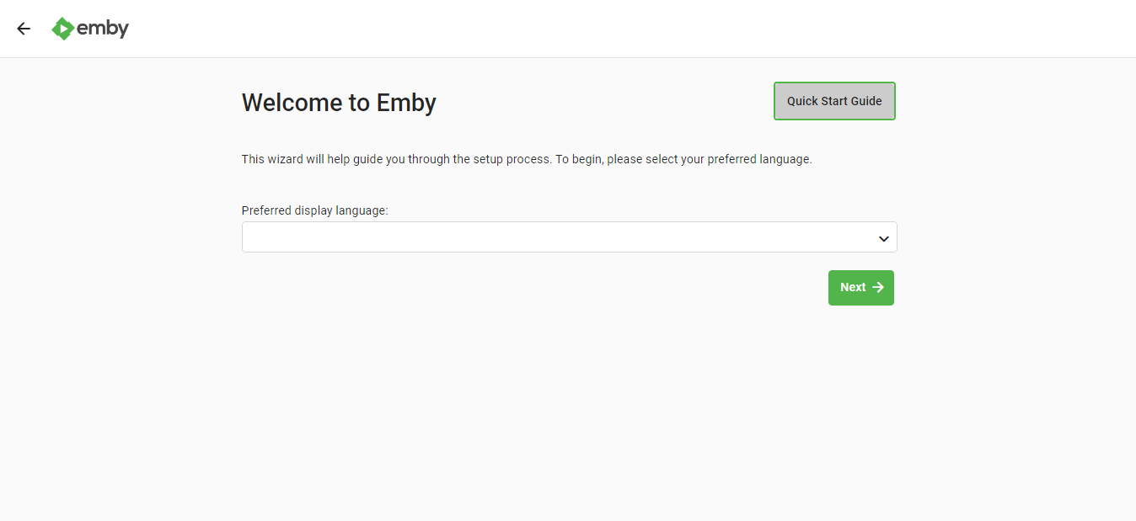Click the blank area of the top header bar
This screenshot has width=1136, height=521.
coord(590,29)
